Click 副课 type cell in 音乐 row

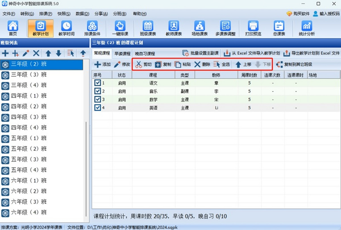click(x=185, y=92)
